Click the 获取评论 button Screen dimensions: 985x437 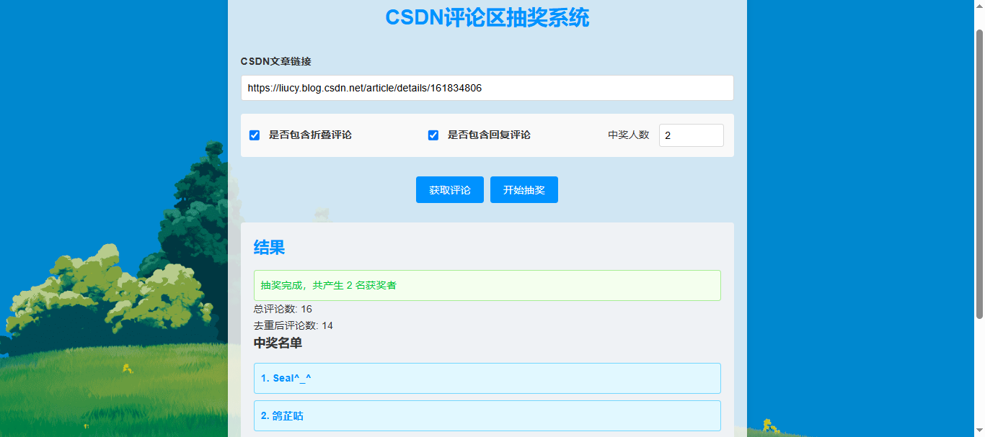pos(450,190)
